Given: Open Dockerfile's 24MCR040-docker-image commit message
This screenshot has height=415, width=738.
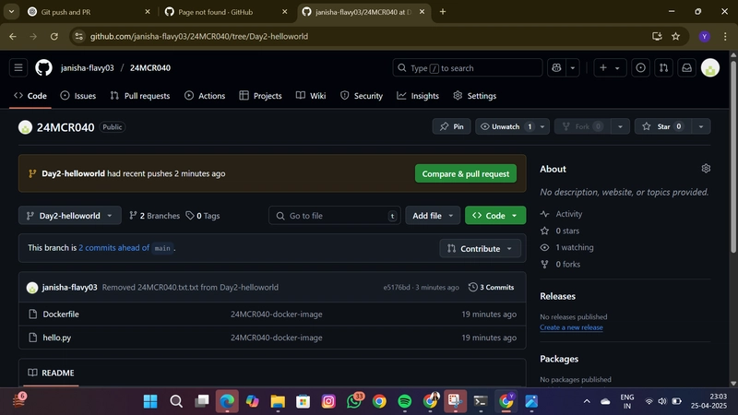Looking at the screenshot, I should [276, 314].
